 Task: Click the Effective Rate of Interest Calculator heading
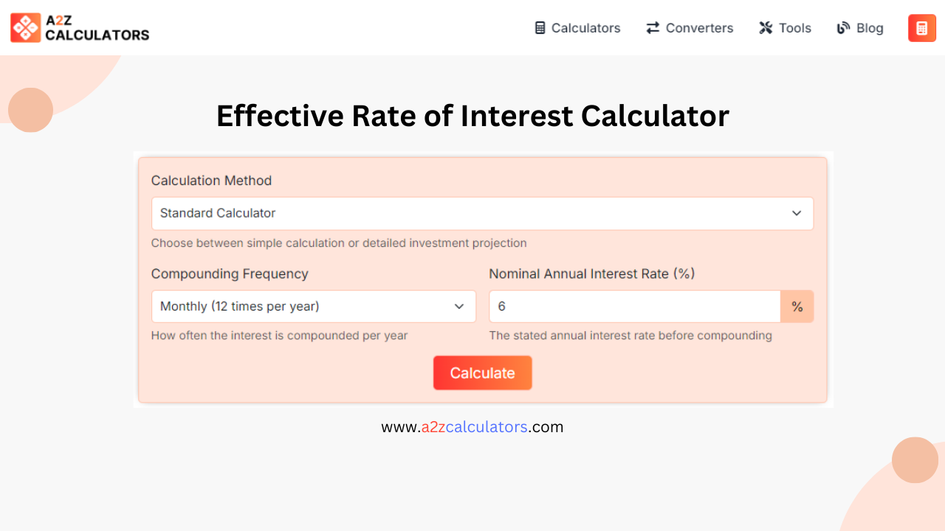pyautogui.click(x=472, y=116)
